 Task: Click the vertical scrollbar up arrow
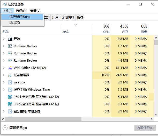(x=156, y=38)
